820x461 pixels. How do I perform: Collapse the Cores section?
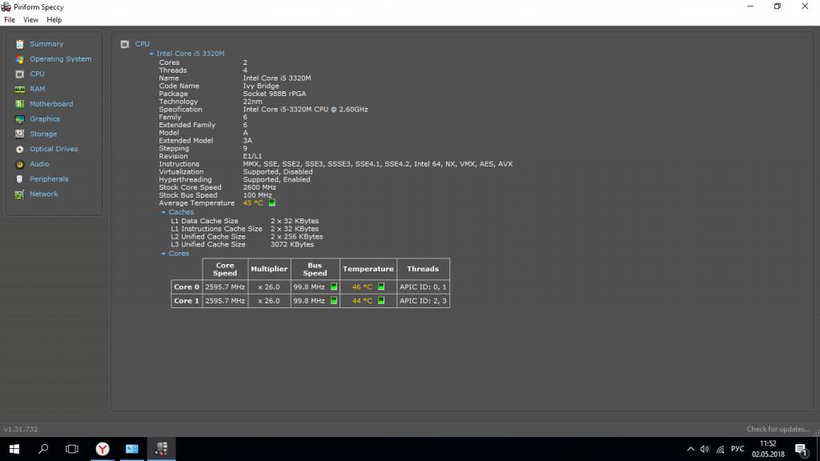[x=163, y=254]
